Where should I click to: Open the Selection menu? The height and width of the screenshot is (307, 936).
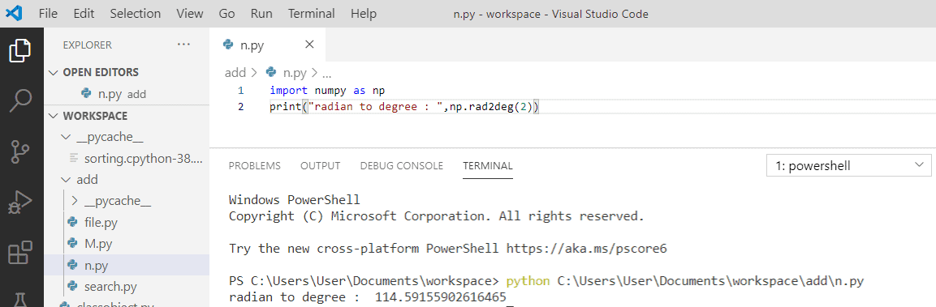136,13
